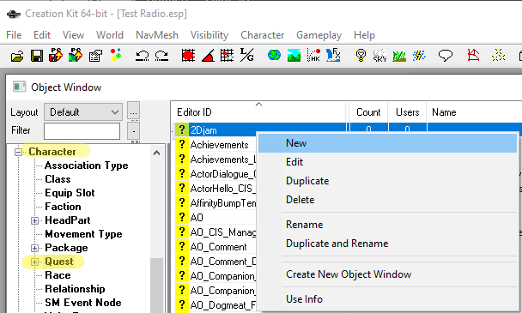Toggle the L/G local-global icon
This screenshot has height=313, width=522.
tap(246, 55)
